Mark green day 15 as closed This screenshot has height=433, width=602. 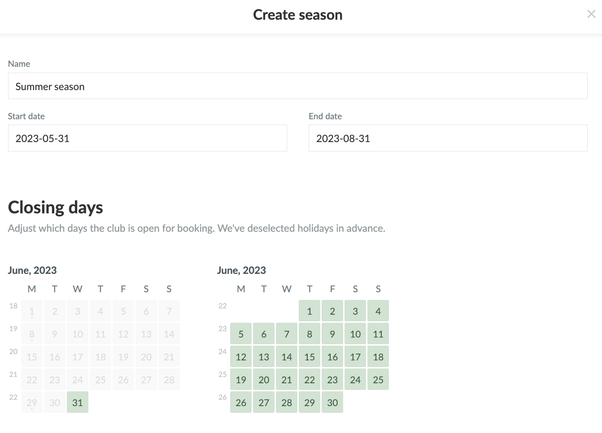pos(310,357)
